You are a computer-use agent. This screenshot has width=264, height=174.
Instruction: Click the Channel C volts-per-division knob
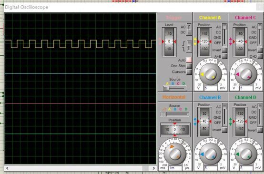[246, 74]
